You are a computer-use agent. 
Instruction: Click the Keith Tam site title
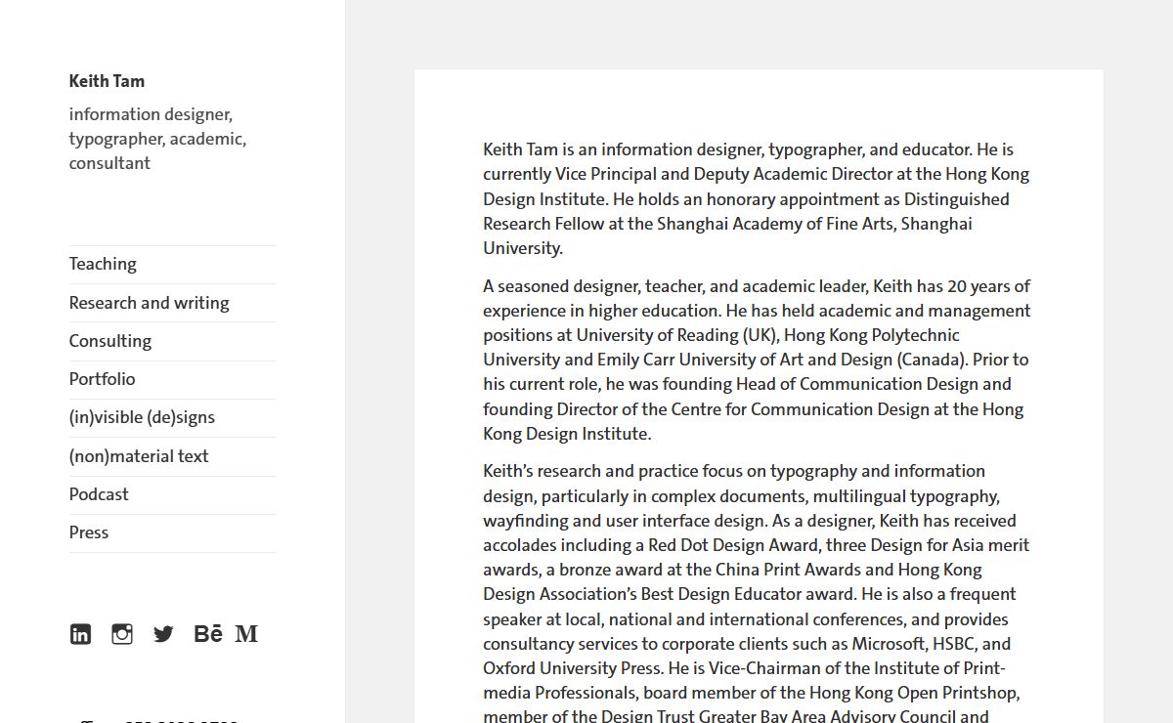tap(107, 81)
